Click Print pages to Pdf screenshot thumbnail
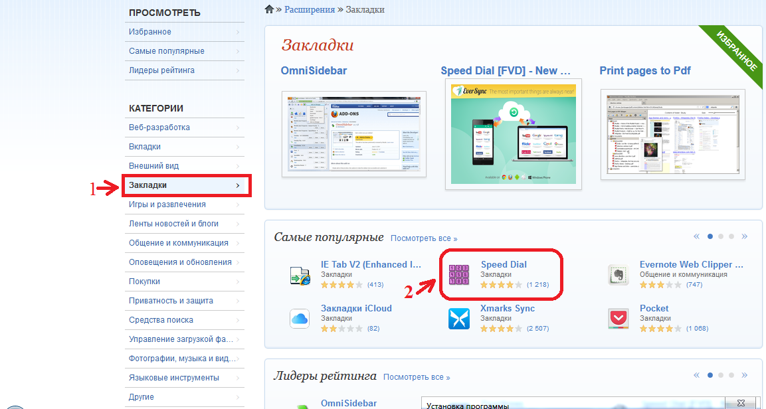 click(673, 135)
